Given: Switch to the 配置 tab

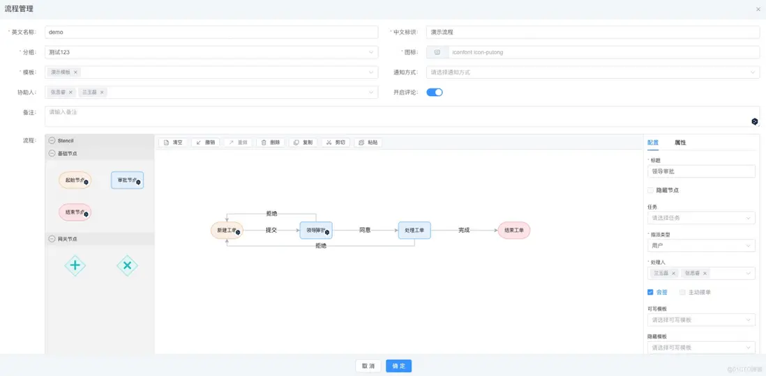Looking at the screenshot, I should coord(653,143).
